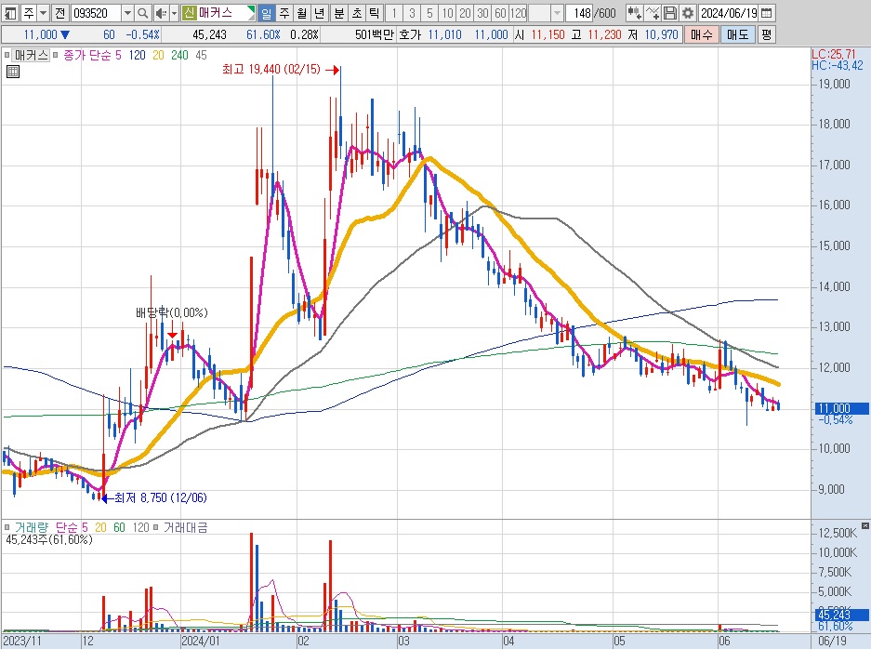Viewport: 871px width, 649px height.
Task: Toggle the 거래대금 indicator checkbox
Action: [x=155, y=527]
